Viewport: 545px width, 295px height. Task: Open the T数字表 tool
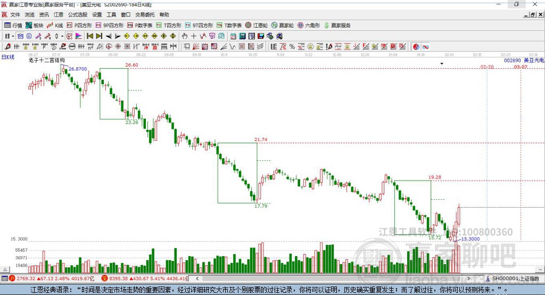tap(229, 26)
